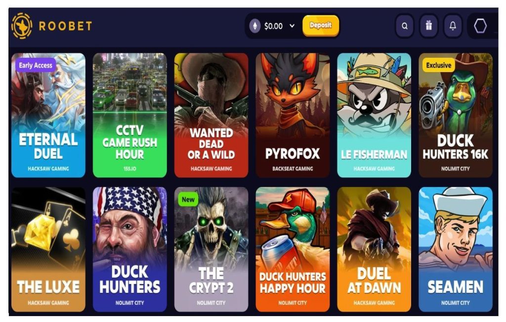
Task: Open Duck Hunters 16K exclusive game
Action: click(456, 115)
